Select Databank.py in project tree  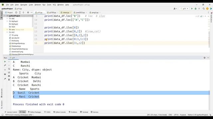[16, 46]
